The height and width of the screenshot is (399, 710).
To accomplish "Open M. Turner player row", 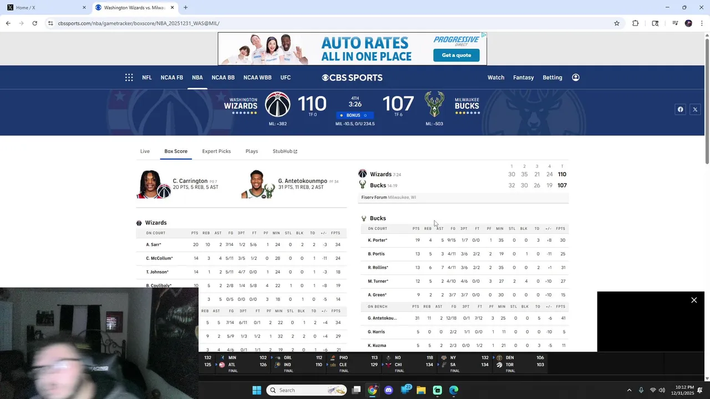I will pyautogui.click(x=463, y=282).
